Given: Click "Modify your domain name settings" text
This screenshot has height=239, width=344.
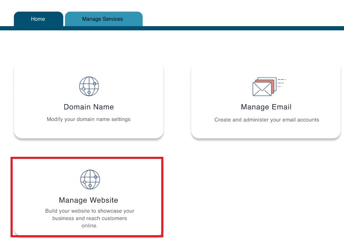Looking at the screenshot, I should (x=89, y=119).
